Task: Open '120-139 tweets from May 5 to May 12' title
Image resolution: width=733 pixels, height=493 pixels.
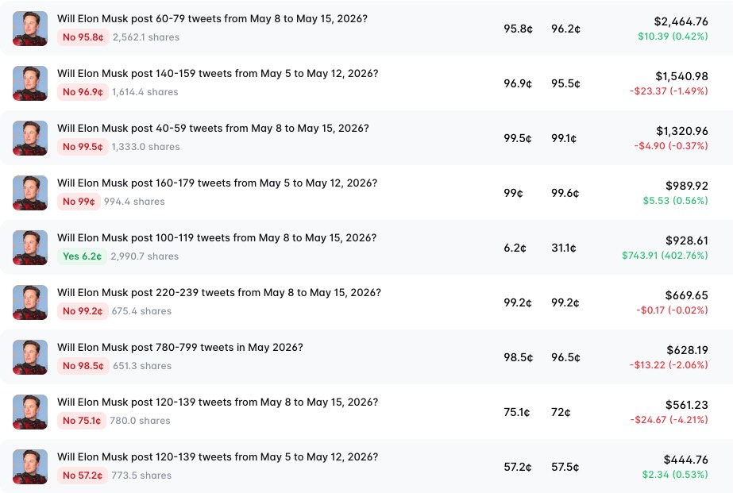Action: point(218,456)
